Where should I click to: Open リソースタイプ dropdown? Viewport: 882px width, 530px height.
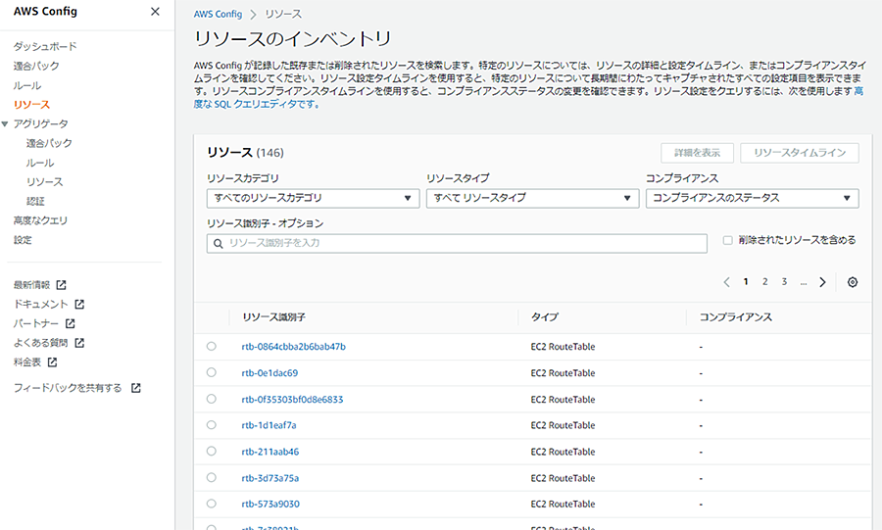tap(532, 198)
